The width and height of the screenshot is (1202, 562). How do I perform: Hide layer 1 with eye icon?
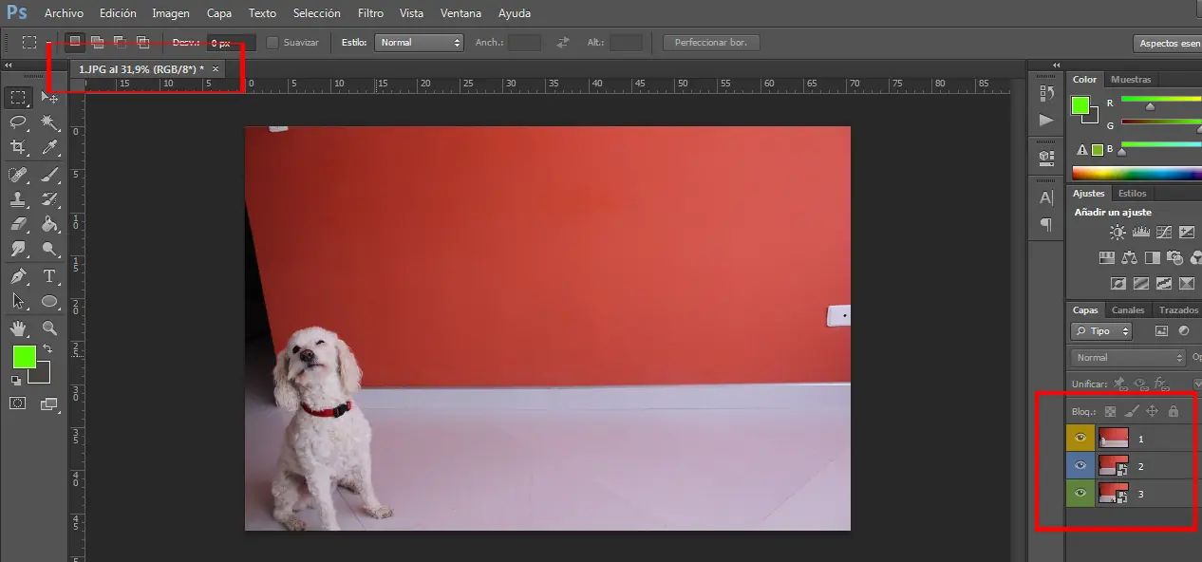pyautogui.click(x=1080, y=439)
